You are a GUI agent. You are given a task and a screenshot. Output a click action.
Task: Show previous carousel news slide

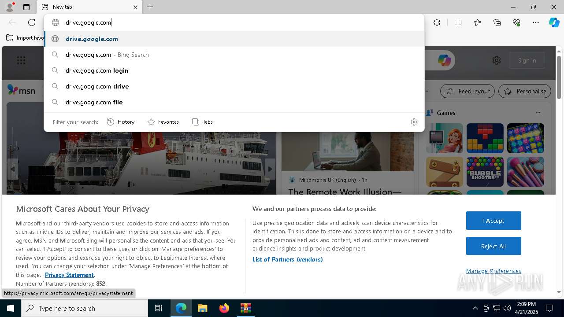(13, 169)
